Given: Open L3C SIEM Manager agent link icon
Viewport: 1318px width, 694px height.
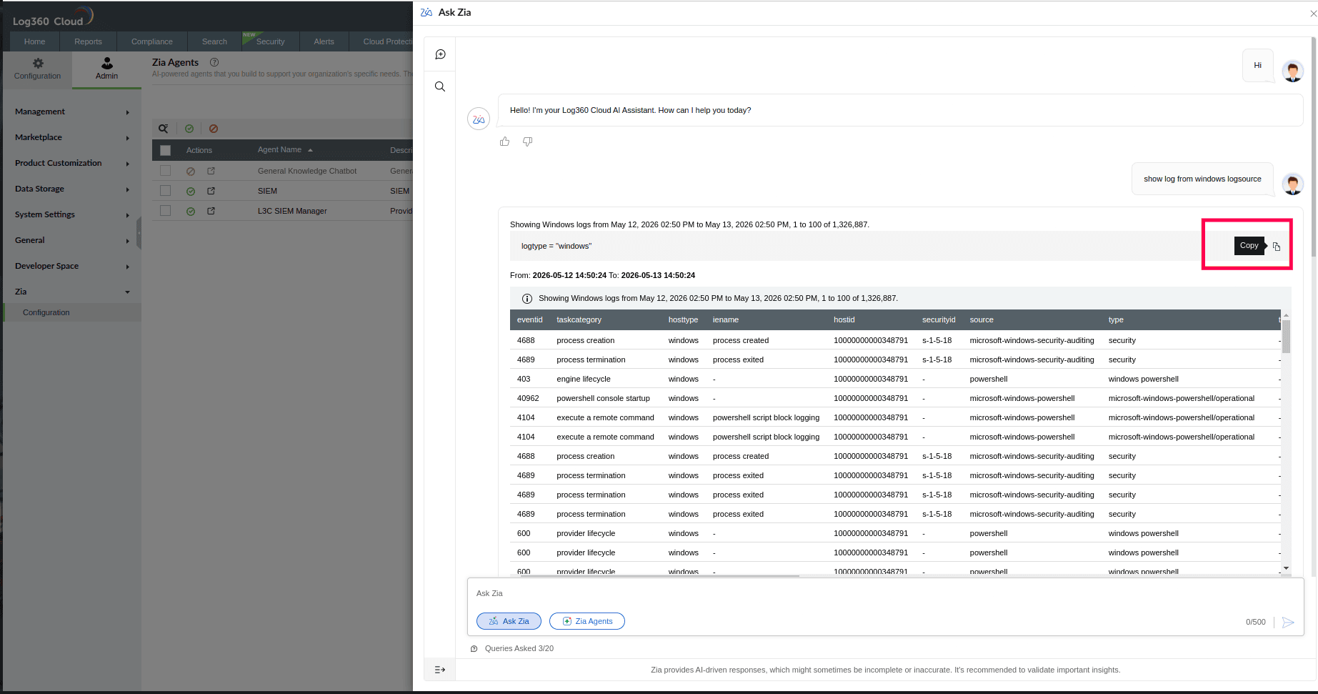Looking at the screenshot, I should (211, 211).
